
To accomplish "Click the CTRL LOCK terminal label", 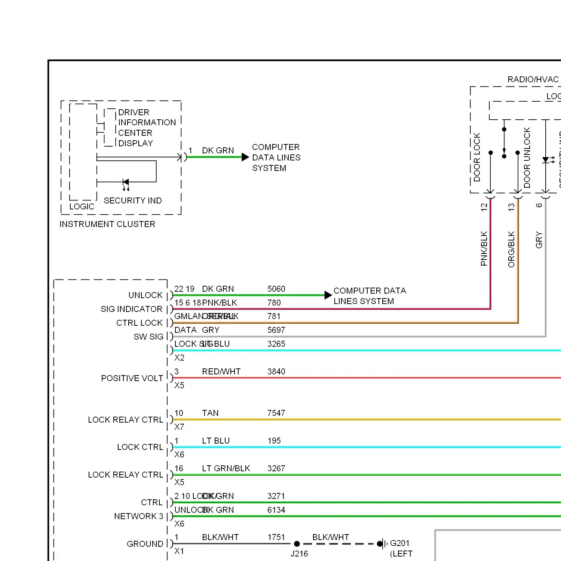I will pos(140,323).
